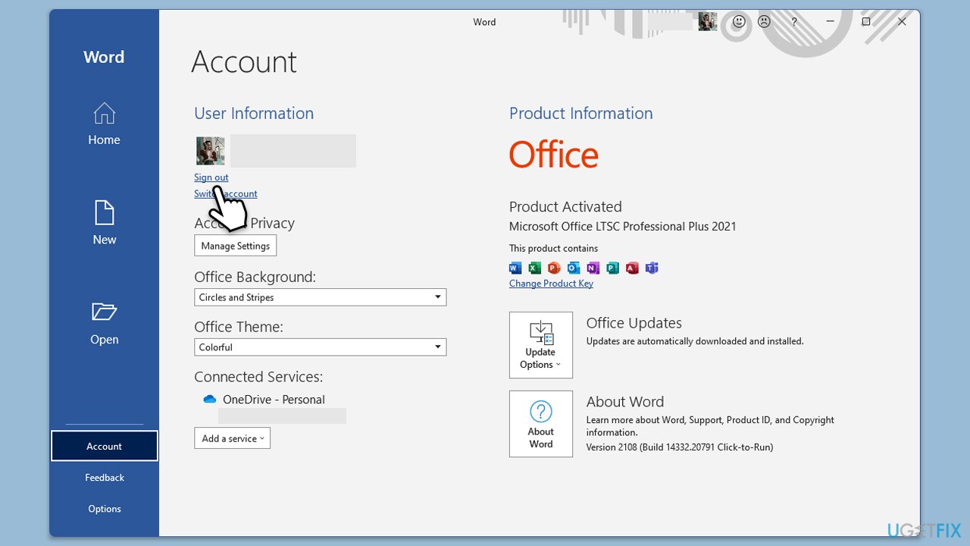
Task: Go to Feedback in sidebar
Action: click(105, 478)
